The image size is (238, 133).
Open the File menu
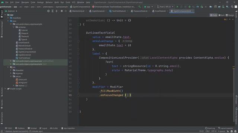pyautogui.click(x=7, y=3)
